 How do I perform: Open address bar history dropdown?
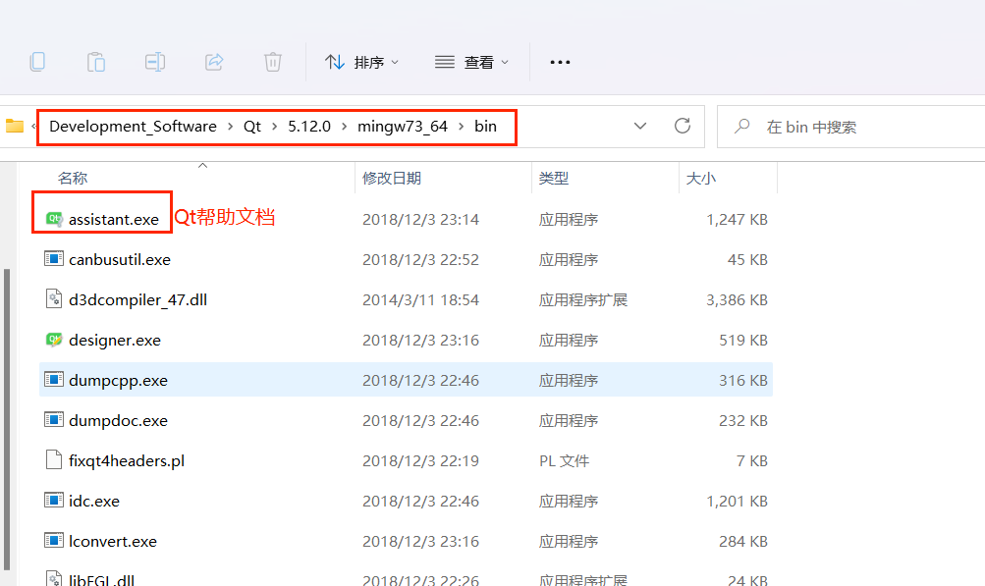pyautogui.click(x=640, y=127)
